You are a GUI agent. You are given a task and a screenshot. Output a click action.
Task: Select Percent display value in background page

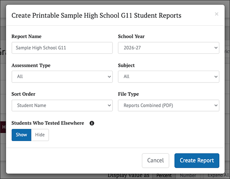pos(164,176)
